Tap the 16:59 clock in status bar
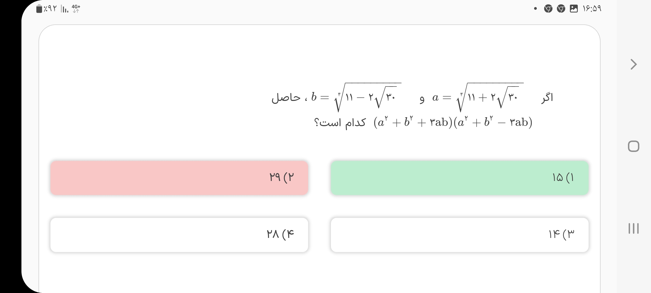 [592, 9]
